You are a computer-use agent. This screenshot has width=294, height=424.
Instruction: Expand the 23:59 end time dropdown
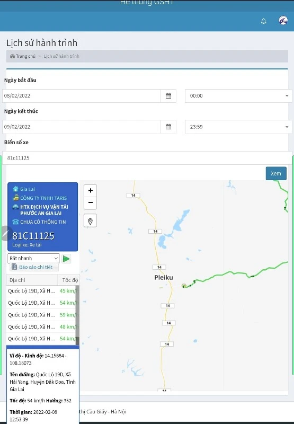[238, 127]
